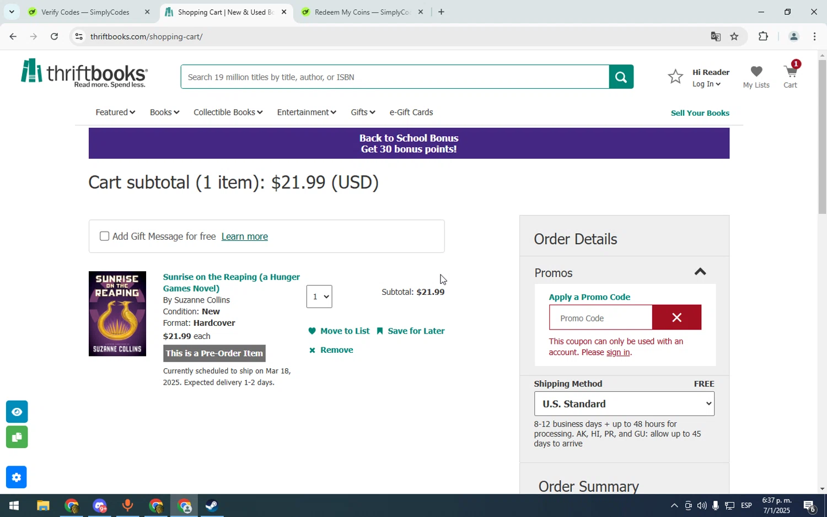
Task: Open the Windows Start menu
Action: [14, 505]
